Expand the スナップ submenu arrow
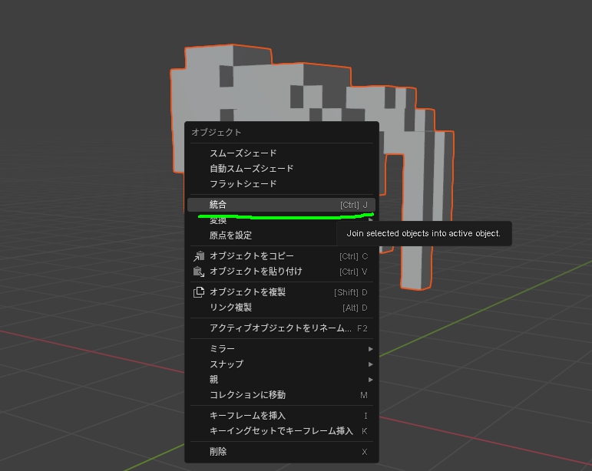This screenshot has height=471, width=592. (x=370, y=364)
